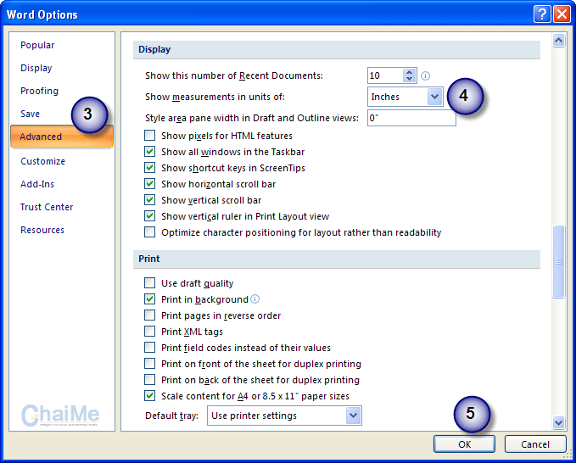Image resolution: width=576 pixels, height=463 pixels.
Task: Enable Show pixels for HTML features
Action: coord(150,136)
